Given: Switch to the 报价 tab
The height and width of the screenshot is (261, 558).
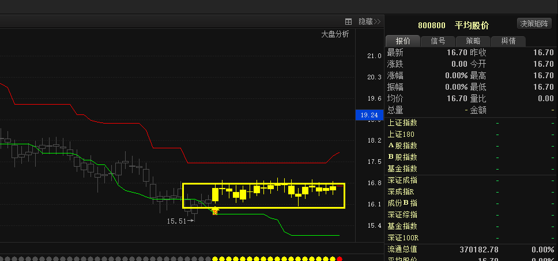Looking at the screenshot, I should (x=403, y=41).
